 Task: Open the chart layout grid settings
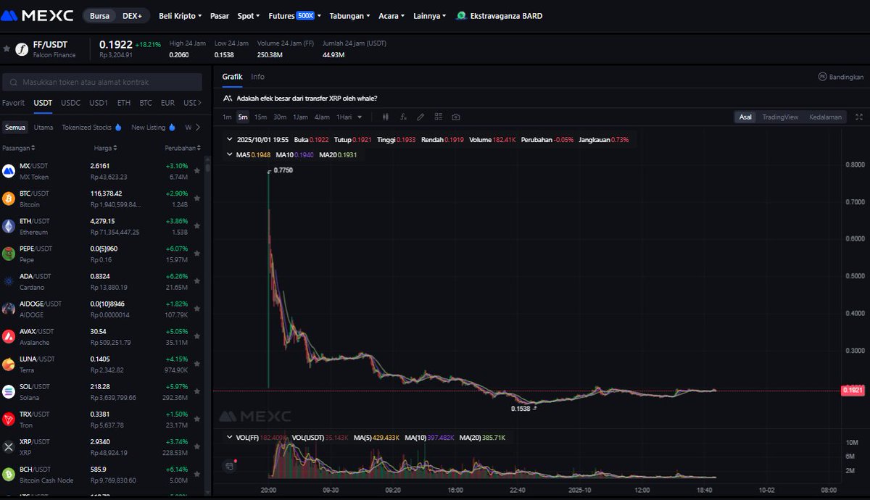tap(438, 117)
